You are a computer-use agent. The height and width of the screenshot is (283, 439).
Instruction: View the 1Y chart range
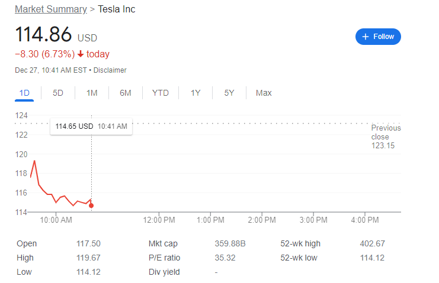click(196, 93)
